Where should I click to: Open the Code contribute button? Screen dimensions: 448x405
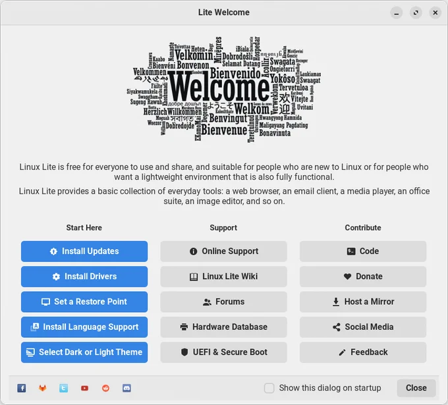[363, 252]
